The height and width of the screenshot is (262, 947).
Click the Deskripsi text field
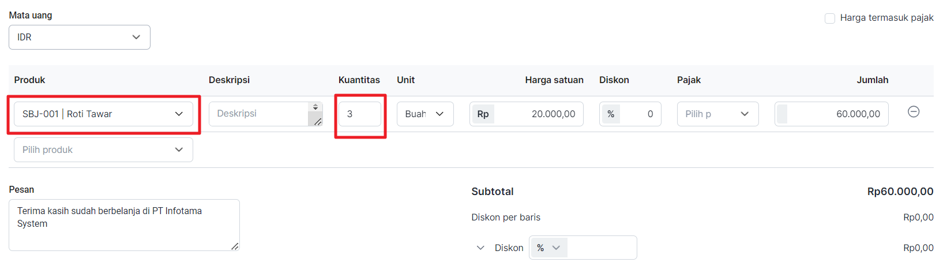click(258, 114)
